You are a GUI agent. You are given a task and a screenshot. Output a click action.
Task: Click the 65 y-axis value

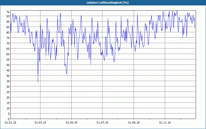[8, 49]
